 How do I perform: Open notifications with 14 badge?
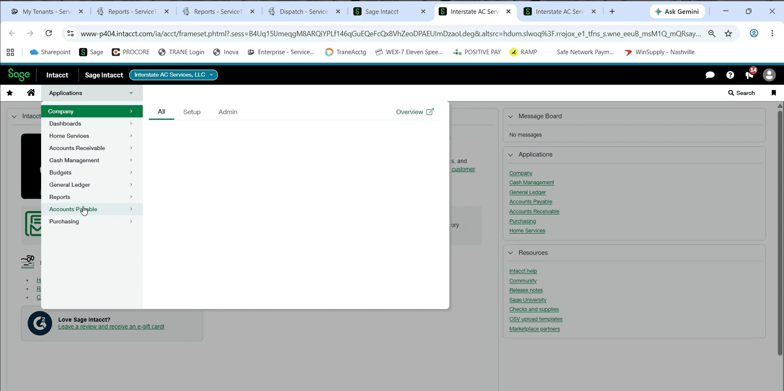point(750,74)
